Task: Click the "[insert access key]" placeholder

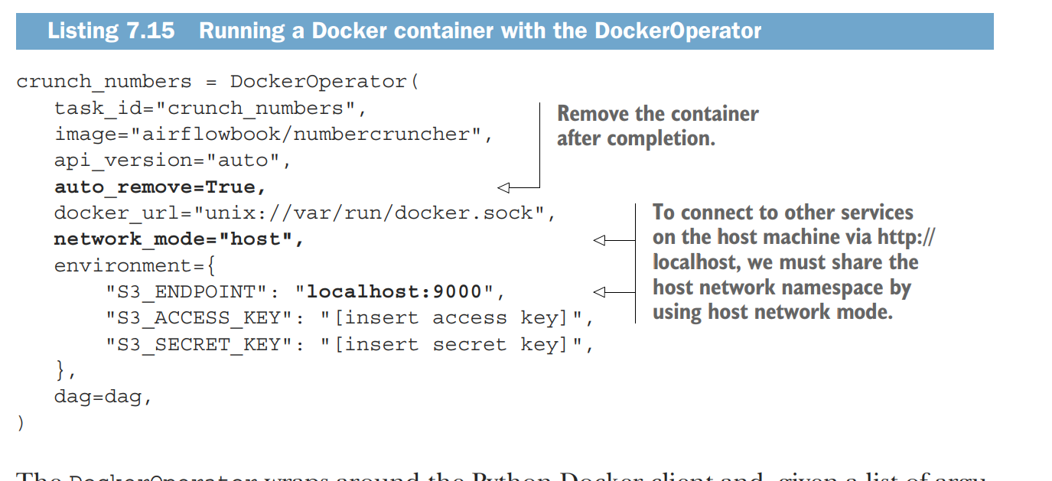Action: point(457,318)
